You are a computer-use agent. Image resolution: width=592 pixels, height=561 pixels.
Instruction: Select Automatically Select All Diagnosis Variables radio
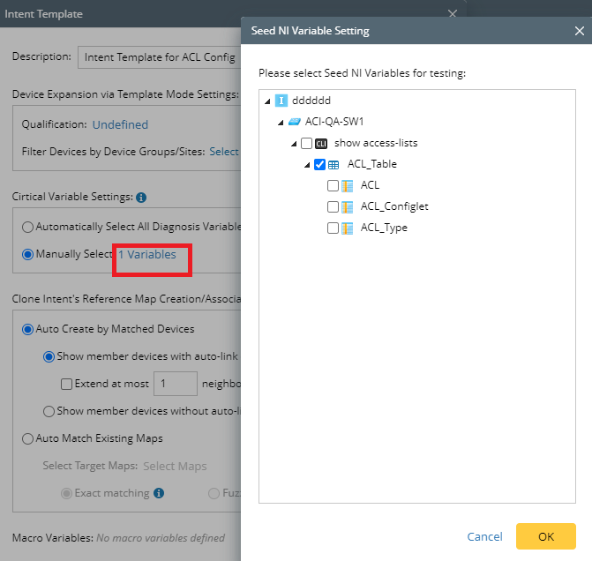tap(27, 227)
